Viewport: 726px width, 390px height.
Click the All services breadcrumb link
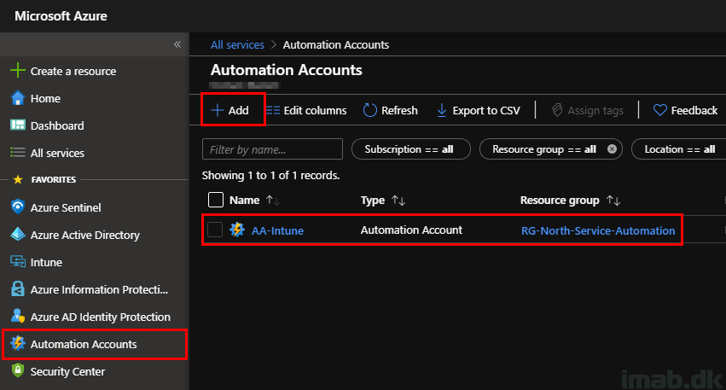(x=237, y=45)
